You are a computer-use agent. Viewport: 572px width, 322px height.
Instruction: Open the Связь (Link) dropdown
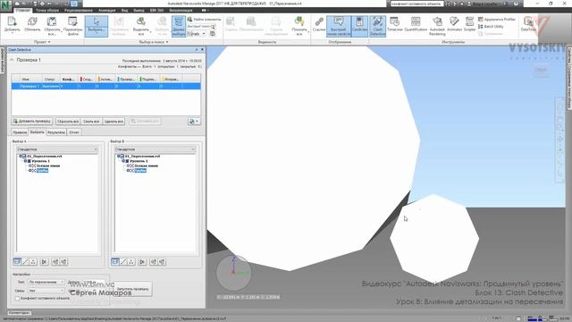[x=46, y=291]
